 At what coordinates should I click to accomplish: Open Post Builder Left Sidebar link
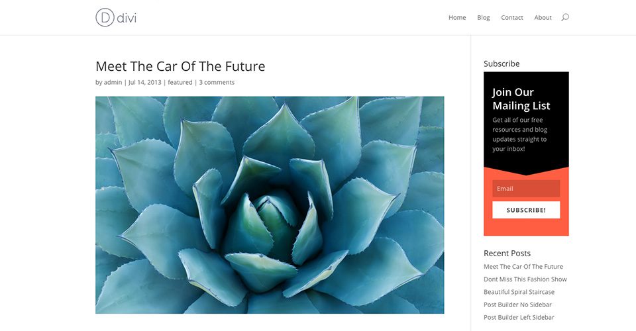519,317
